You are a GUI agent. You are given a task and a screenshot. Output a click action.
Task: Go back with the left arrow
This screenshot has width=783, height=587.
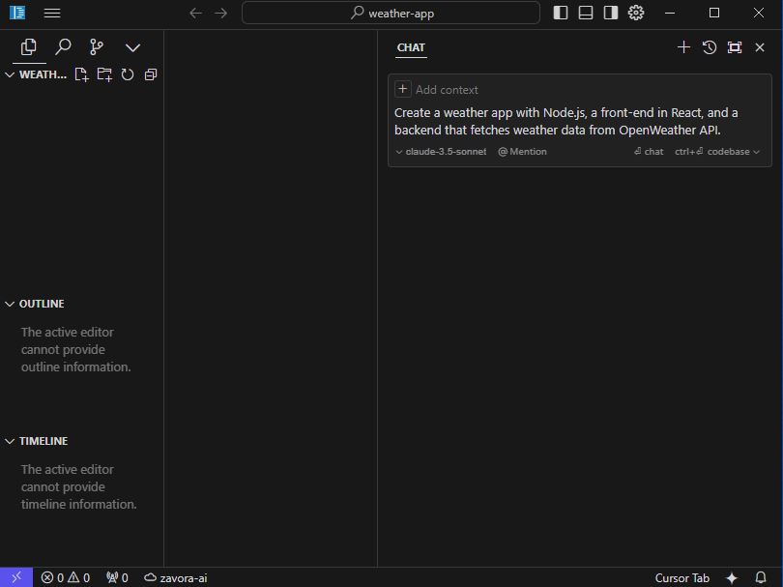(x=195, y=13)
